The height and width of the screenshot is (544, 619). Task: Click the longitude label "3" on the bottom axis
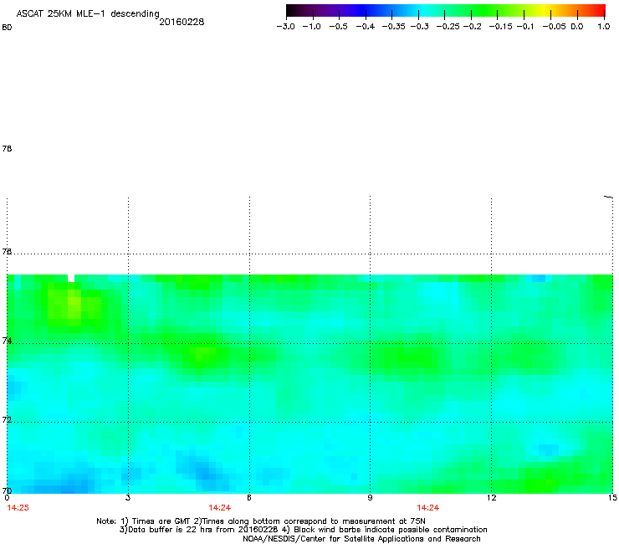point(128,498)
